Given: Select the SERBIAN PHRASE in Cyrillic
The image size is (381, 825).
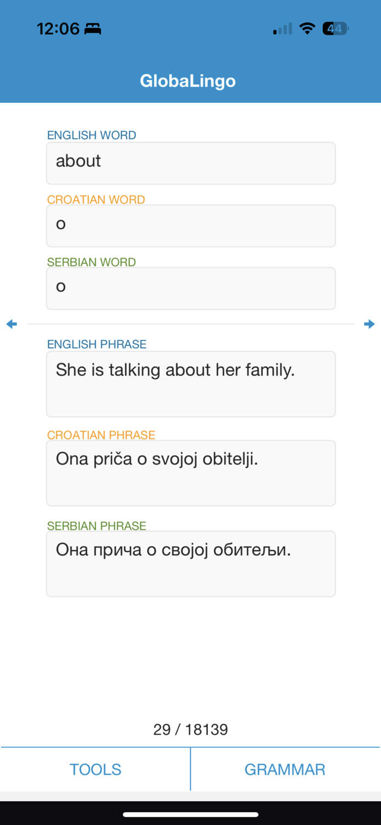Looking at the screenshot, I should pyautogui.click(x=190, y=563).
